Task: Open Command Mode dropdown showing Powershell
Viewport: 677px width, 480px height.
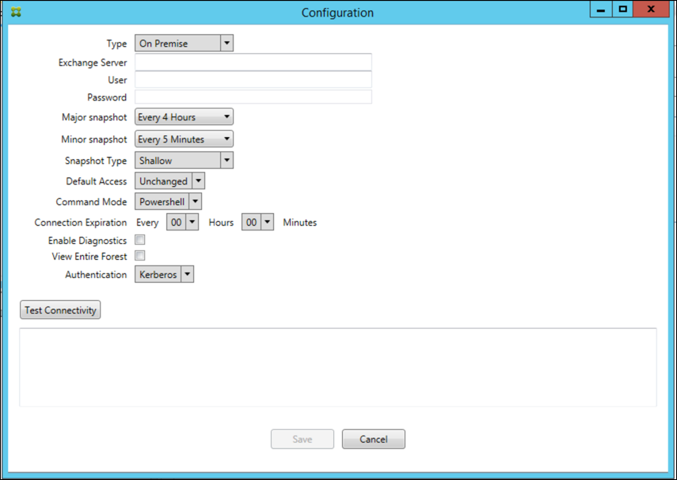Action: tap(168, 202)
